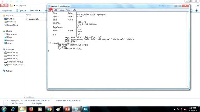200x112 pixels.
Task: Select Favorites in the navigation pane
Action: (8, 16)
